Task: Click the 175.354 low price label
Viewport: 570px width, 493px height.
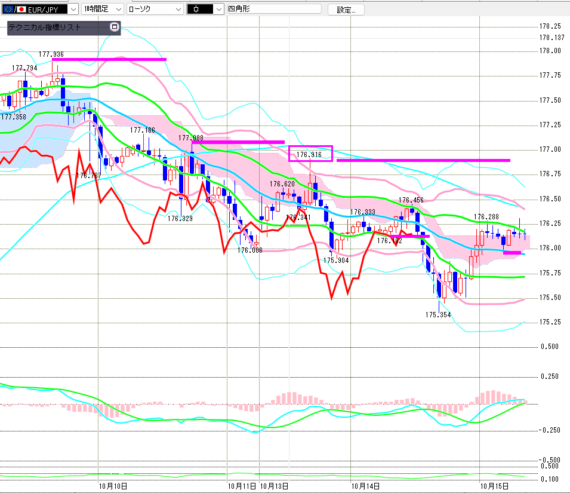Action: click(x=437, y=314)
